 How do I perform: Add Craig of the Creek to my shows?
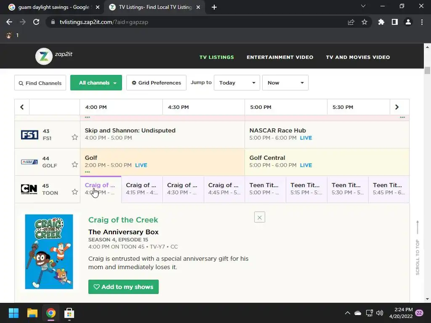[x=123, y=287]
